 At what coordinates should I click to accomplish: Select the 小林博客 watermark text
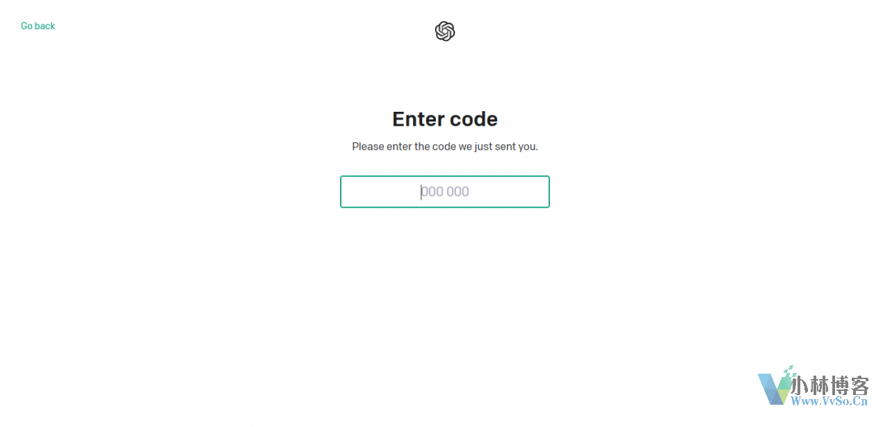pos(831,385)
